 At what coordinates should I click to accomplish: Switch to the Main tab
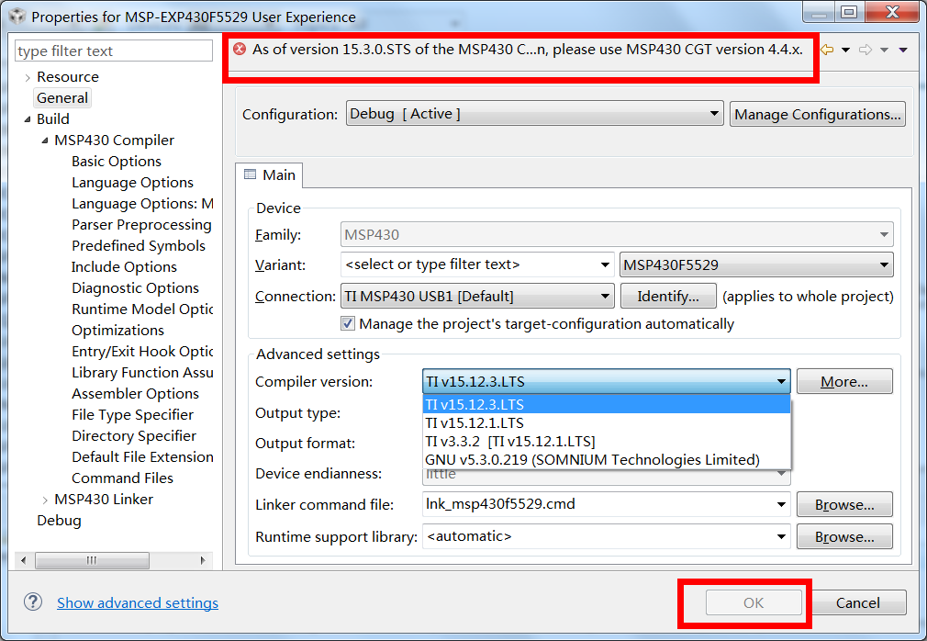click(x=270, y=175)
